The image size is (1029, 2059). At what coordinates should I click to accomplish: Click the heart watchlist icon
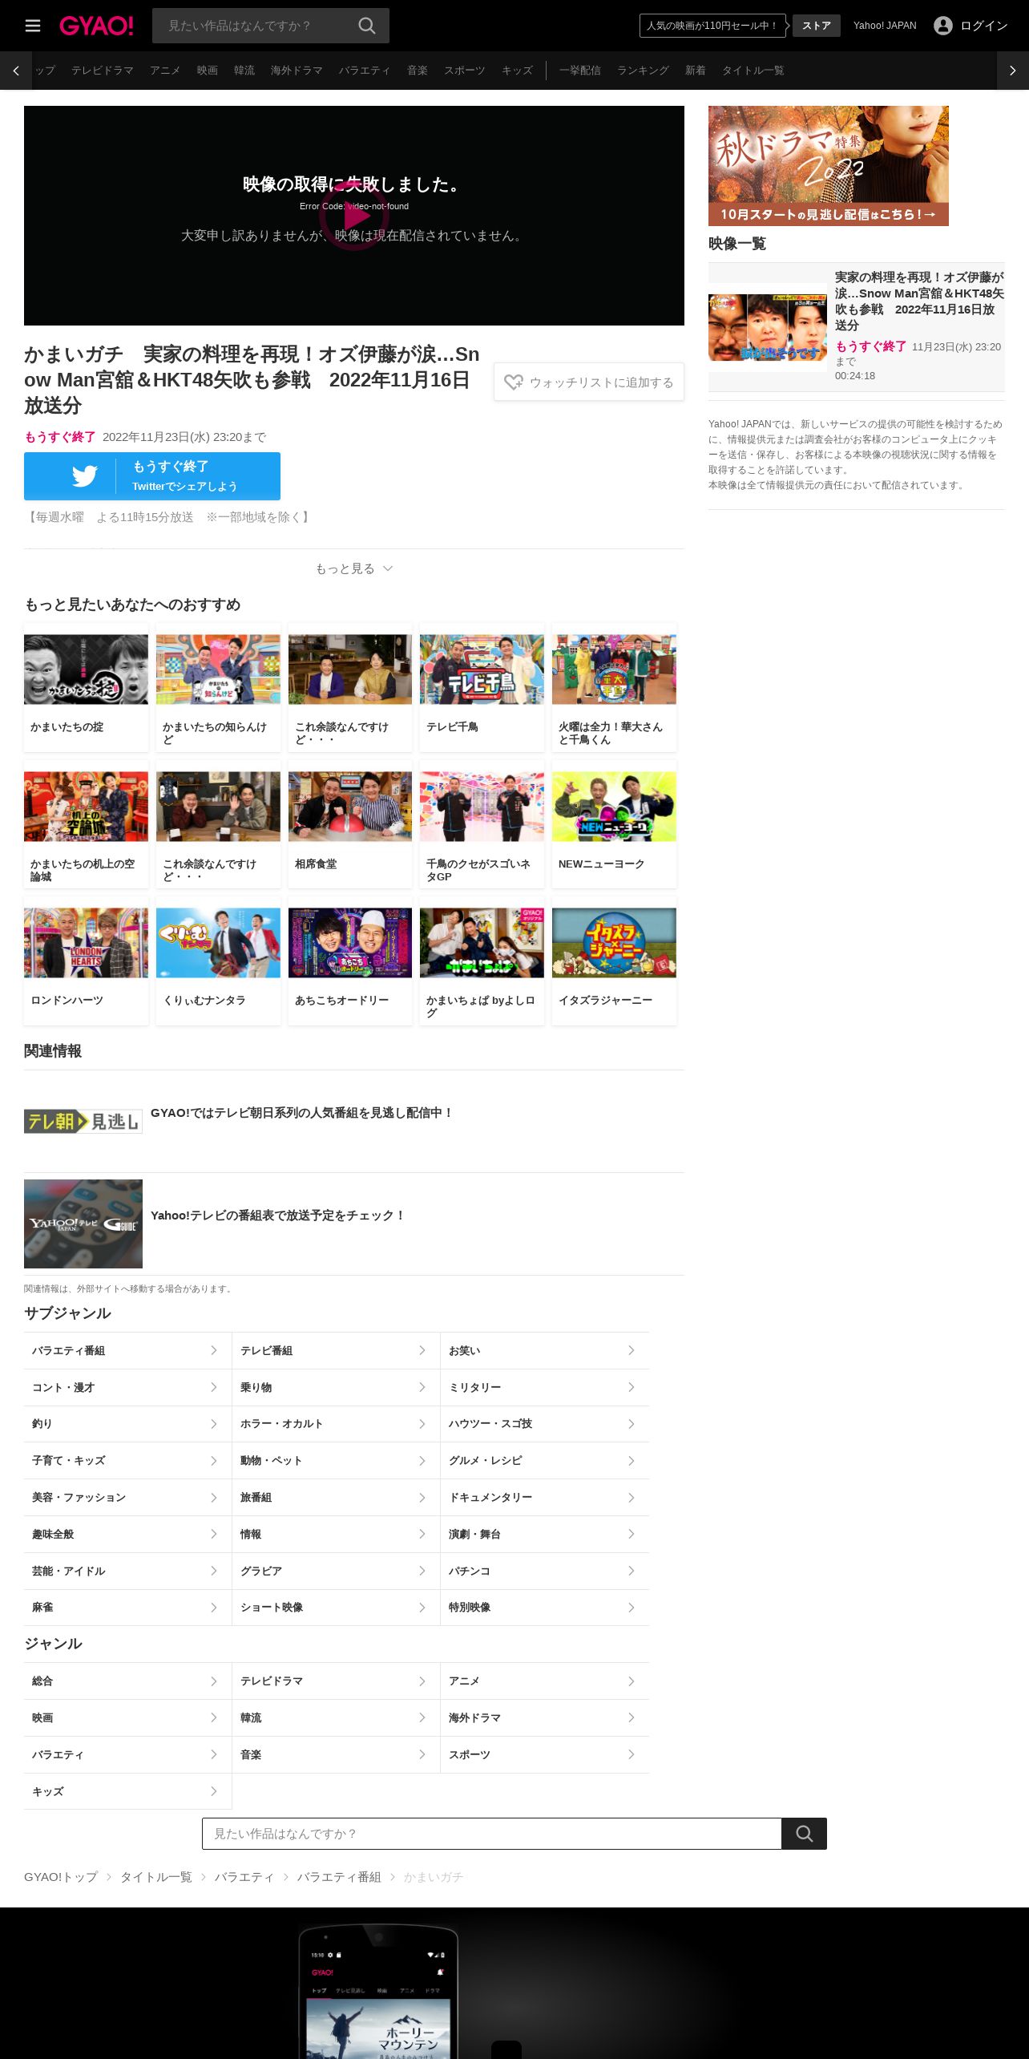[x=514, y=382]
